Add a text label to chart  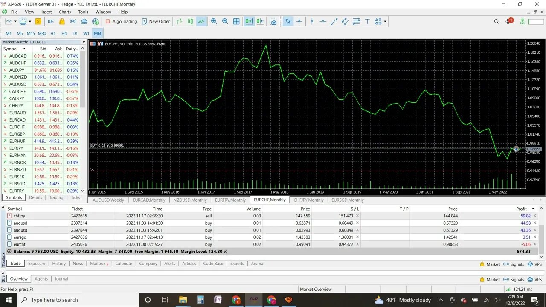pos(367,21)
